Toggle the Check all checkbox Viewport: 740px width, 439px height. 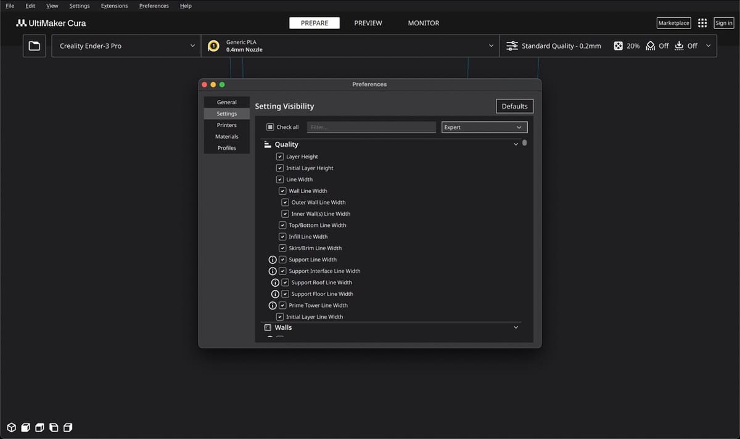270,127
